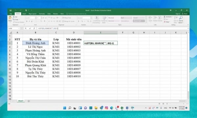197x118 pixels.
Task: Click inside the formula bar text
Action: click(x=48, y=29)
